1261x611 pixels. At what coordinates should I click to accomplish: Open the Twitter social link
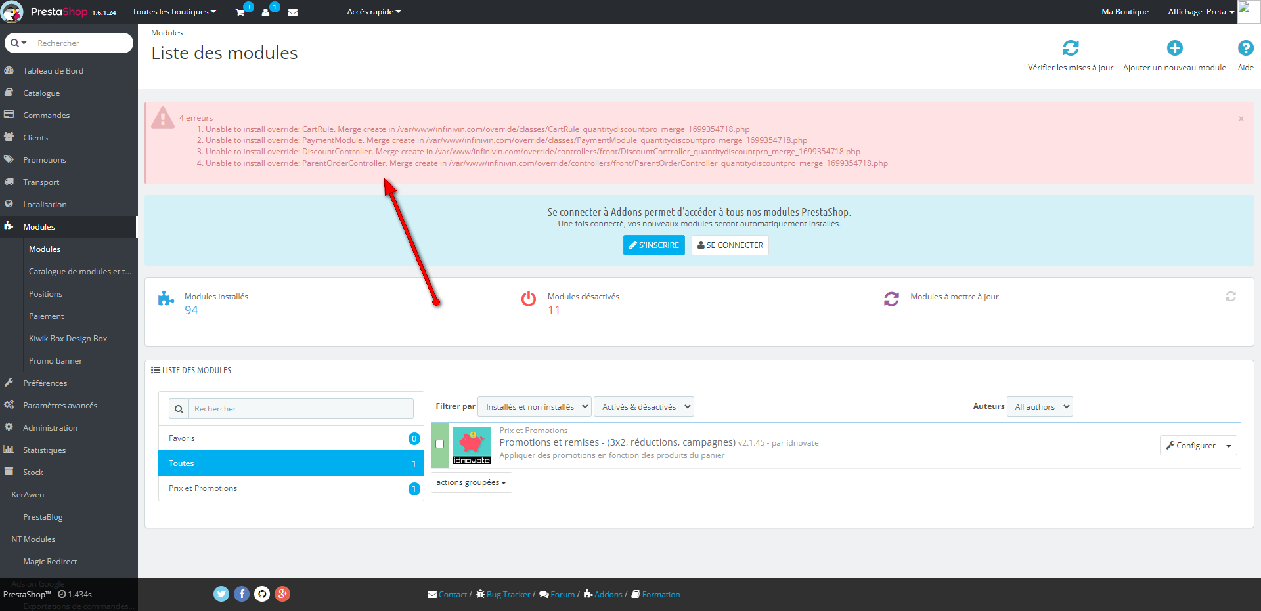(x=221, y=594)
